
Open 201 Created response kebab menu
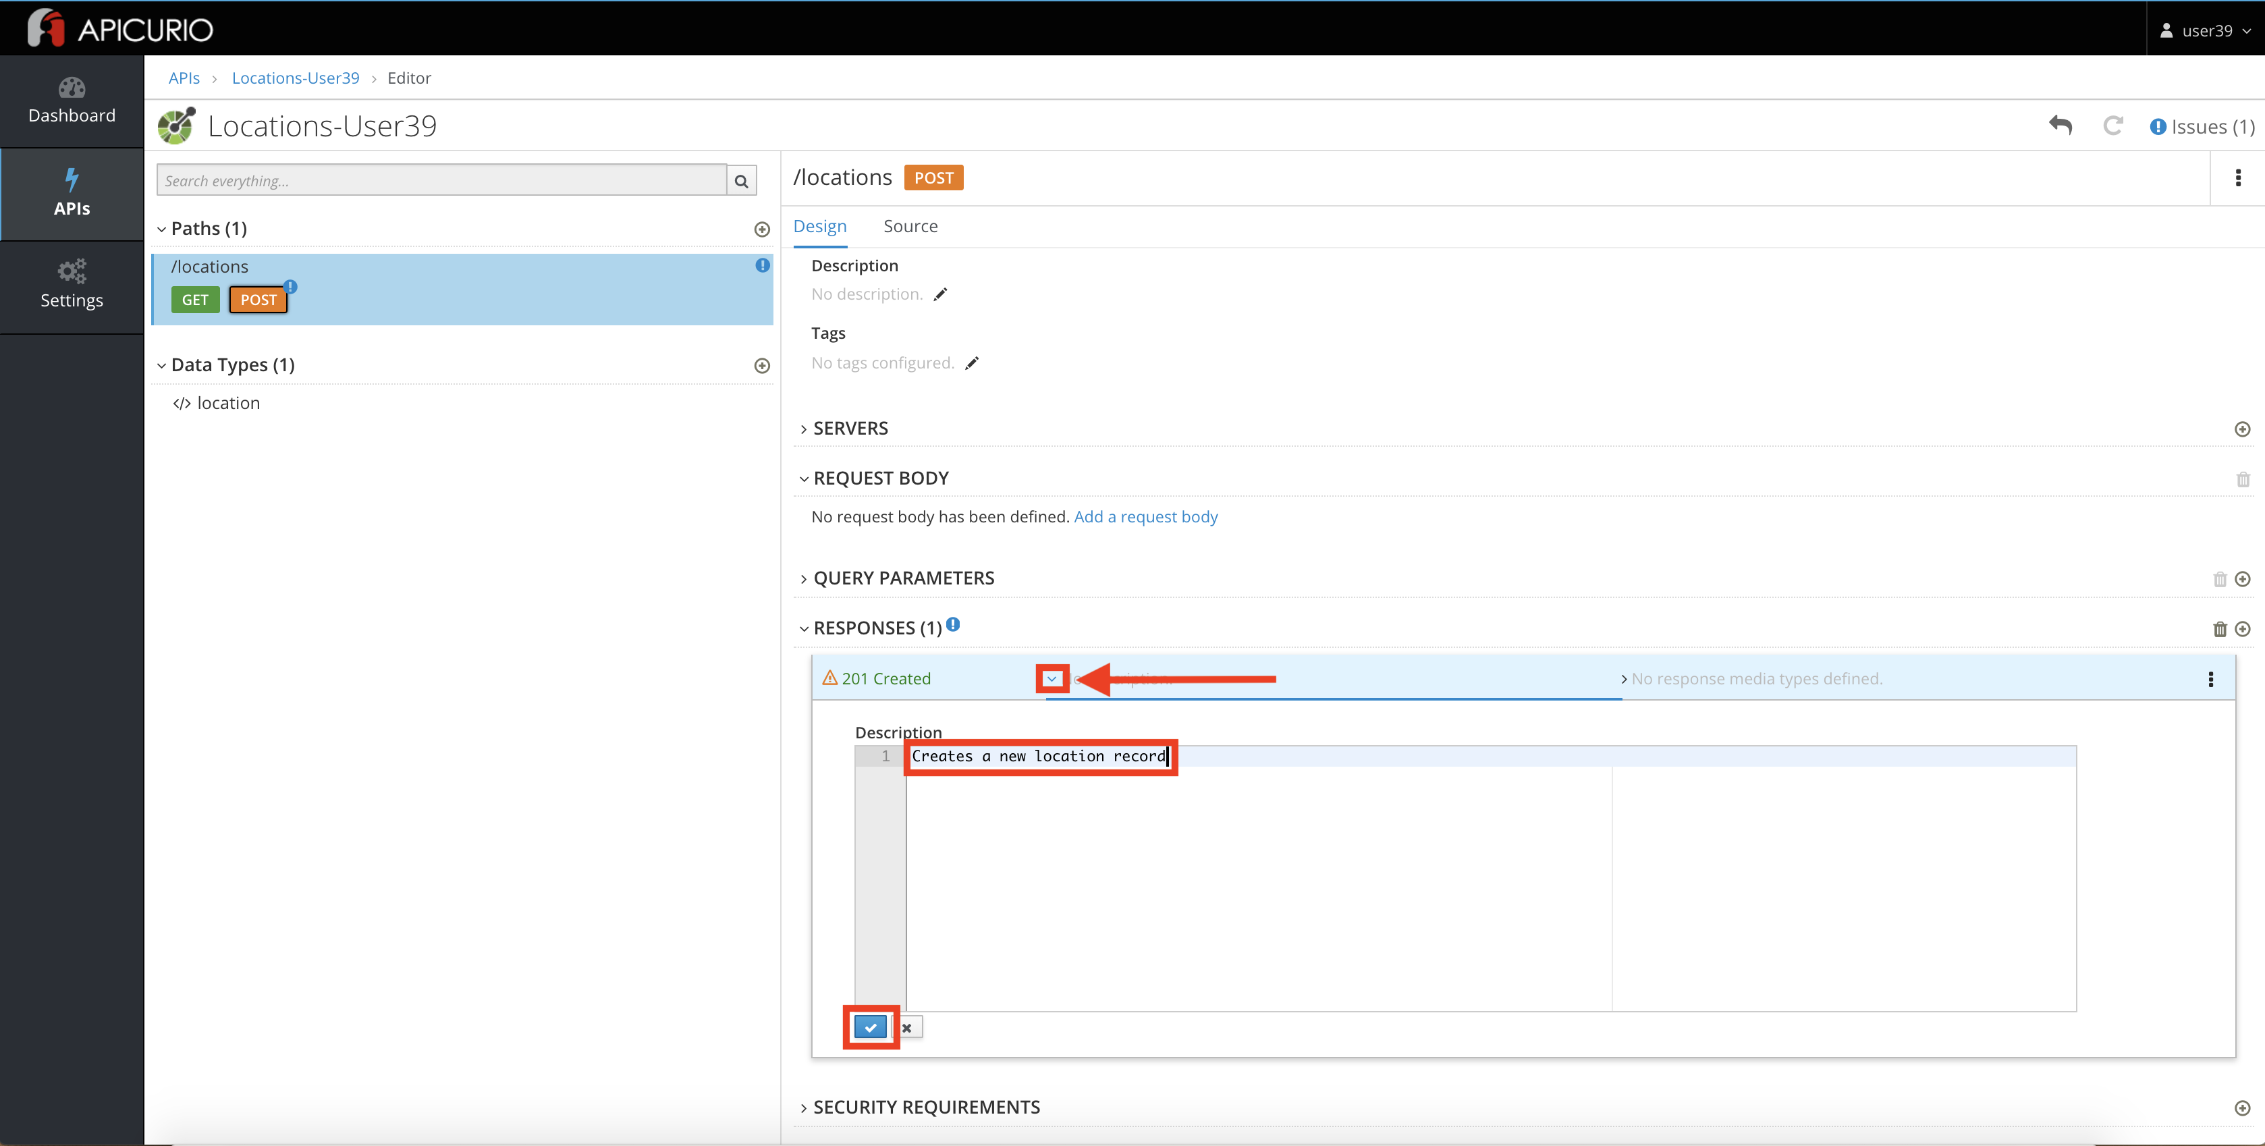(x=2210, y=679)
